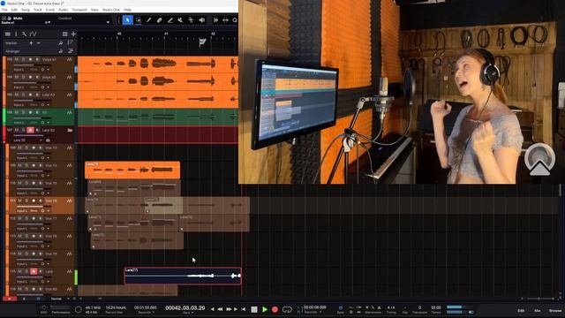Select the Eraser tool
This screenshot has width=565, height=318.
[x=159, y=20]
